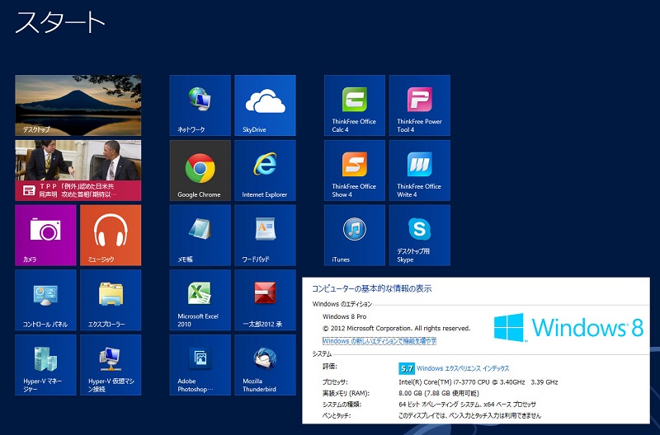The image size is (660, 435).
Task: Open ThinkFree Office Write 4
Action: coord(420,171)
